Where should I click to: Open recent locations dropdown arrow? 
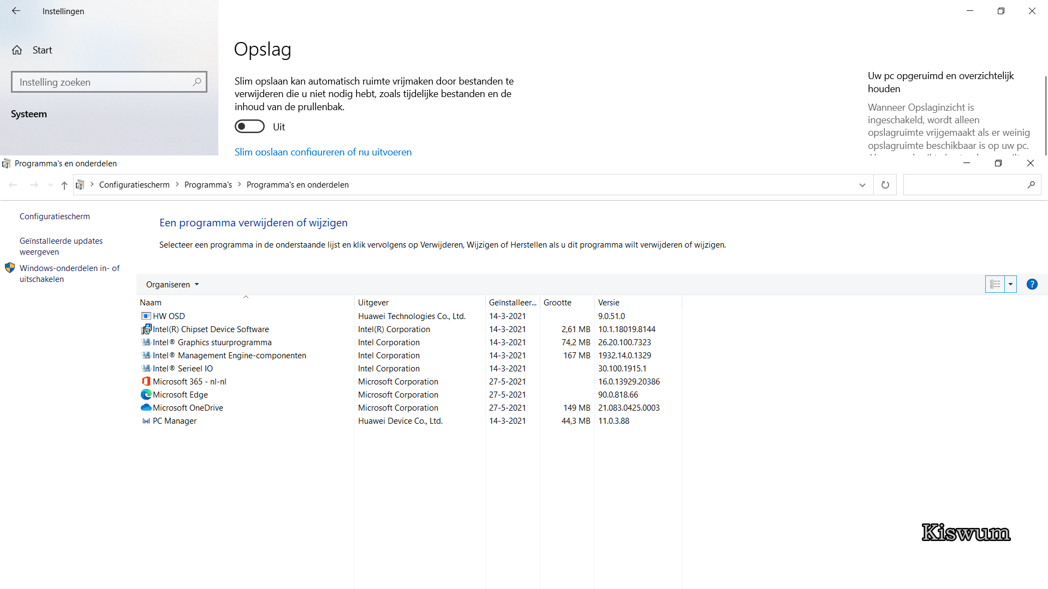tap(50, 185)
